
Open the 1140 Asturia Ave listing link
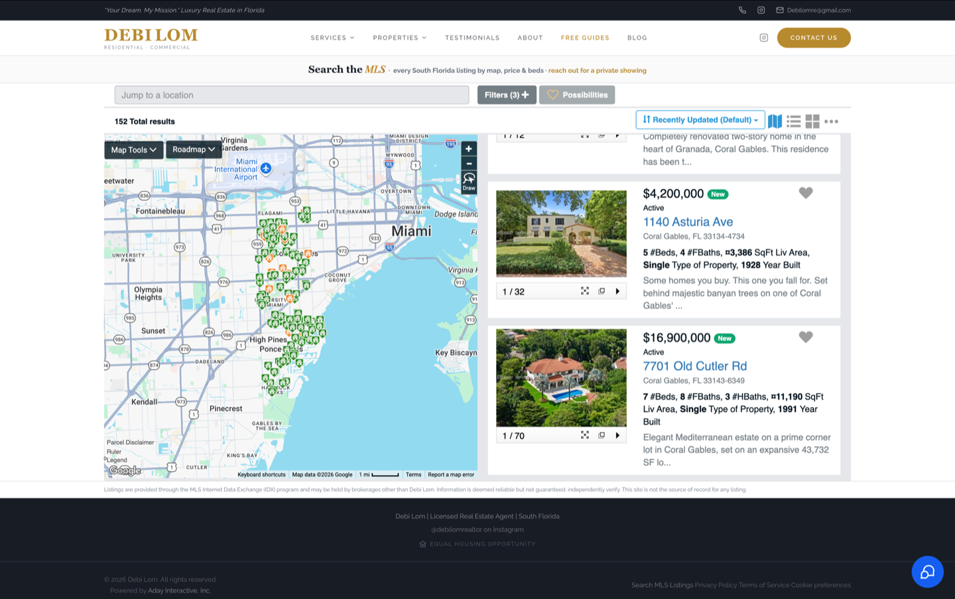[688, 222]
